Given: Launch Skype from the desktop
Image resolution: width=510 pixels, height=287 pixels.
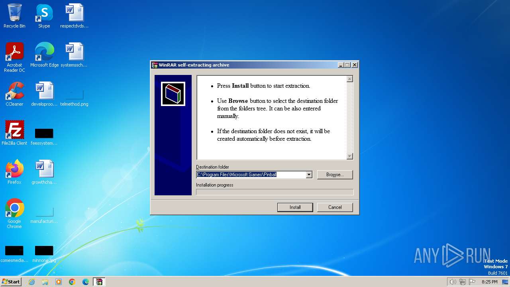Looking at the screenshot, I should (44, 16).
